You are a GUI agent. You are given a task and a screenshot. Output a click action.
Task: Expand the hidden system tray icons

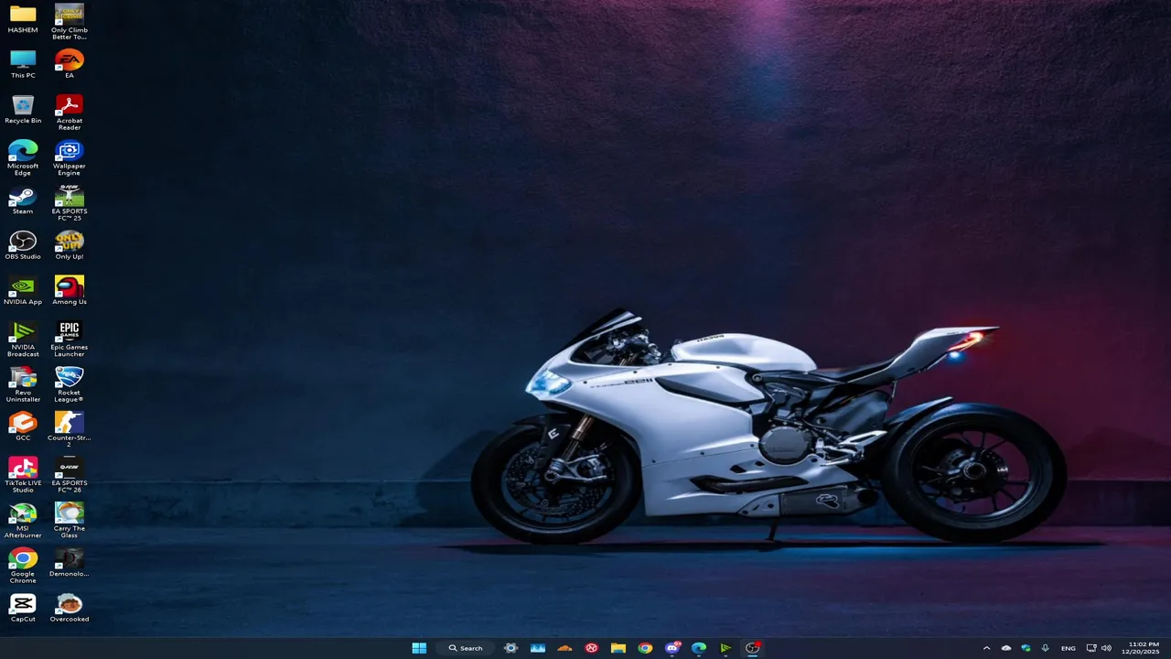(986, 648)
